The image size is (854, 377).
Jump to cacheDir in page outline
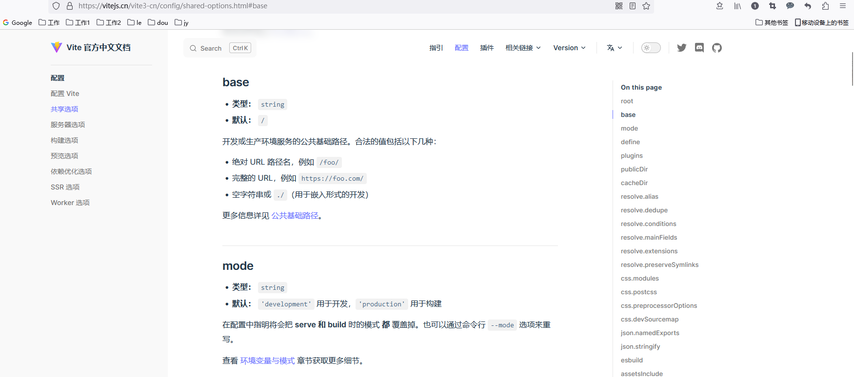pyautogui.click(x=634, y=183)
